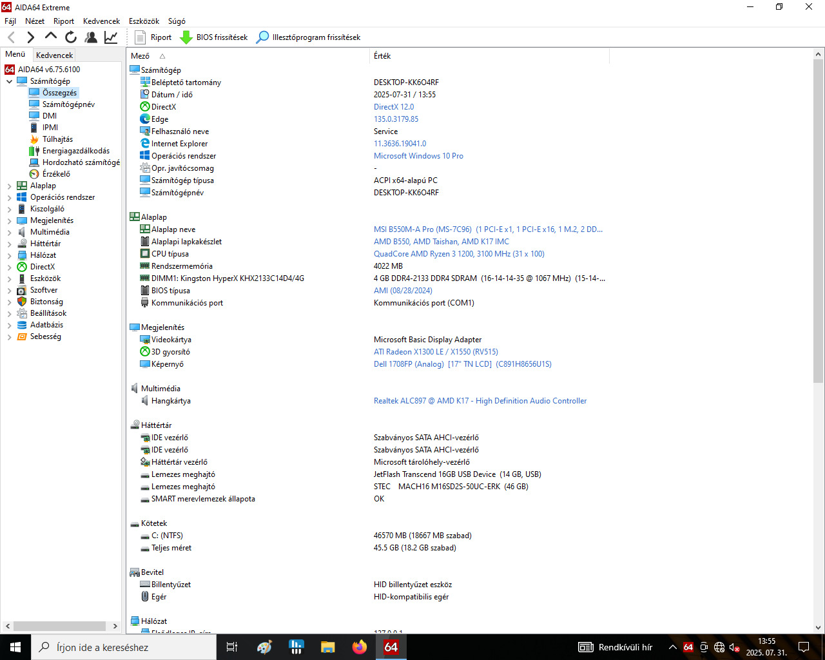Expand the Eszközök tree node in the sidebar

(9, 278)
